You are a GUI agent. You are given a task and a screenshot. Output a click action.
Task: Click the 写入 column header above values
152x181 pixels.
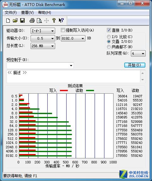pos(120,90)
